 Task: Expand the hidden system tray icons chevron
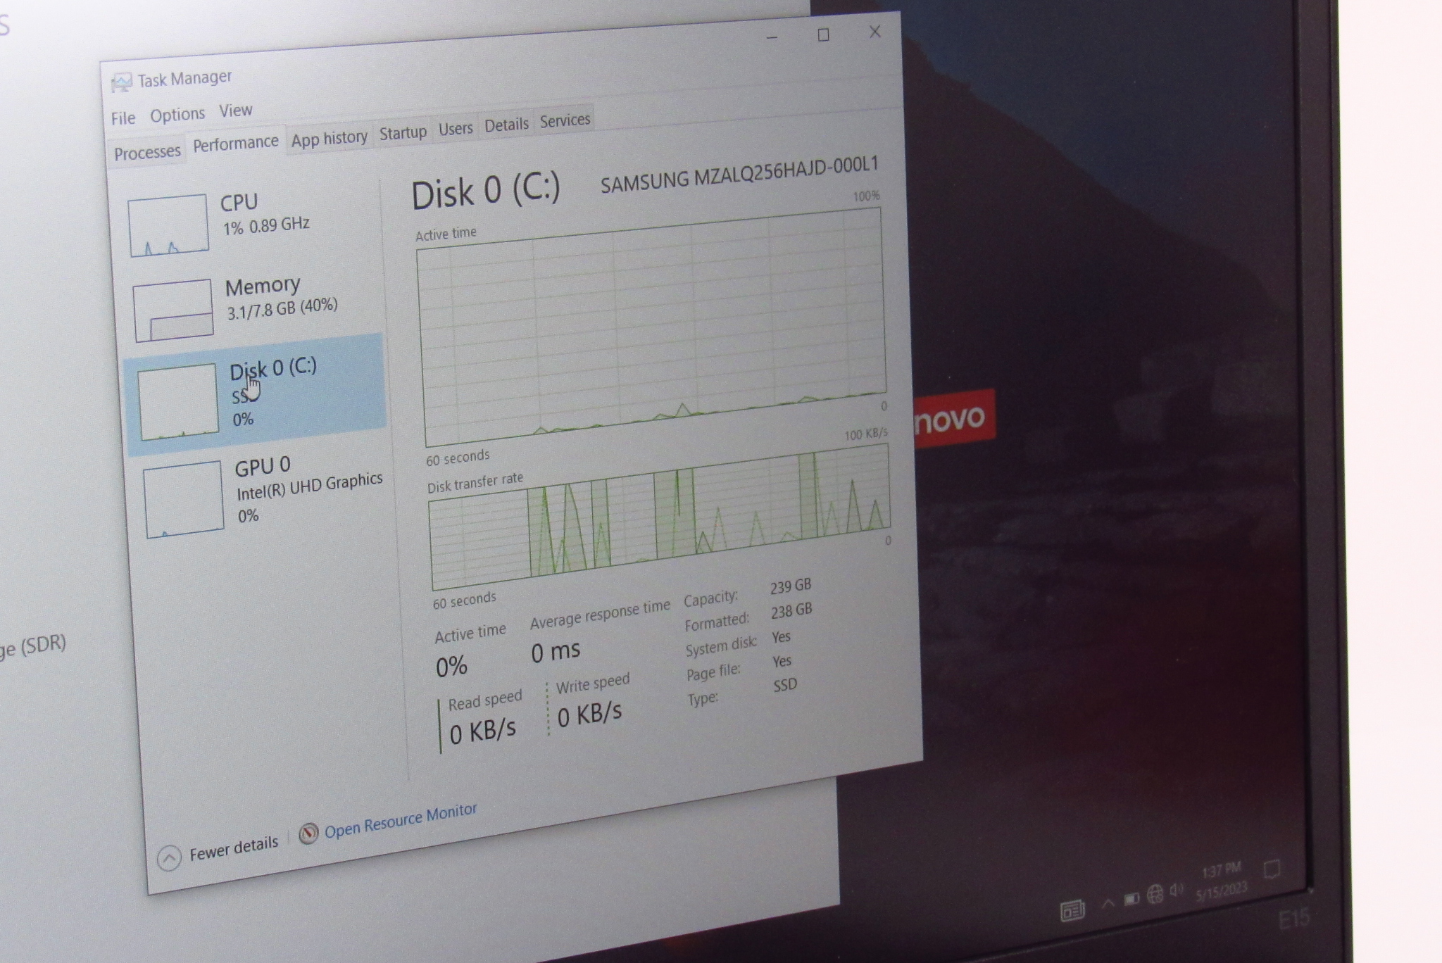tap(1108, 902)
